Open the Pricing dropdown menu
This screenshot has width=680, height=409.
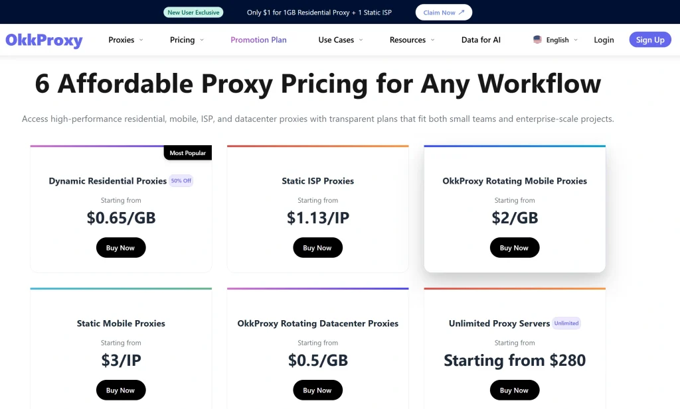[186, 40]
